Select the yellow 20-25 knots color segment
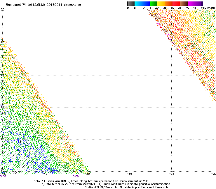Screen dimensions: 216x189 coord(161,3)
